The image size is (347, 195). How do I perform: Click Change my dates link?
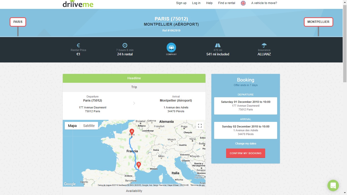[x=246, y=143]
